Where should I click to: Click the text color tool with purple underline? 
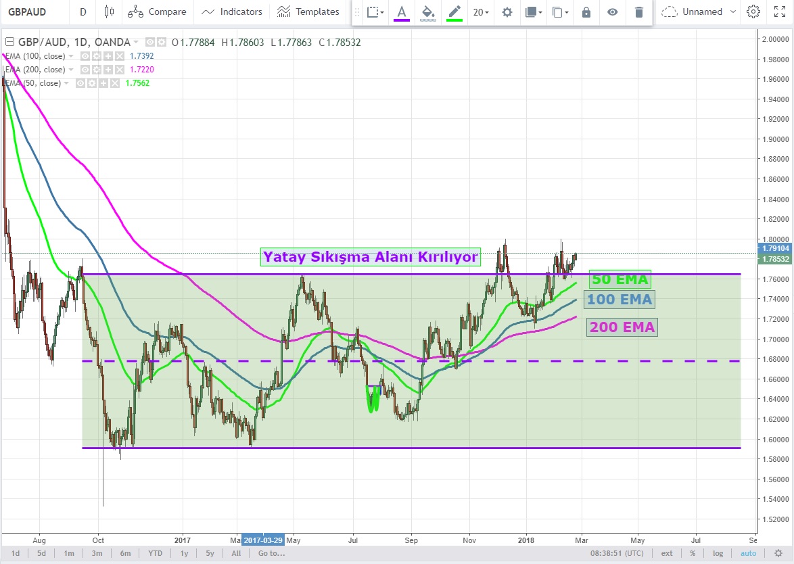click(402, 12)
